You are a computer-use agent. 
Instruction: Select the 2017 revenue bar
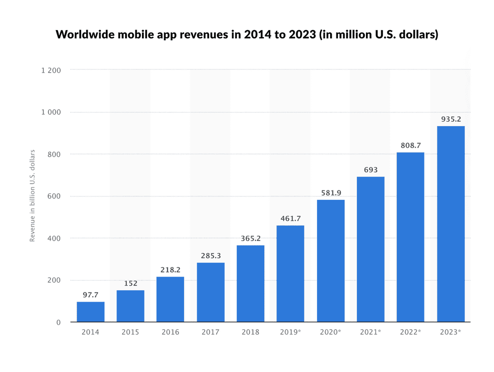click(210, 292)
